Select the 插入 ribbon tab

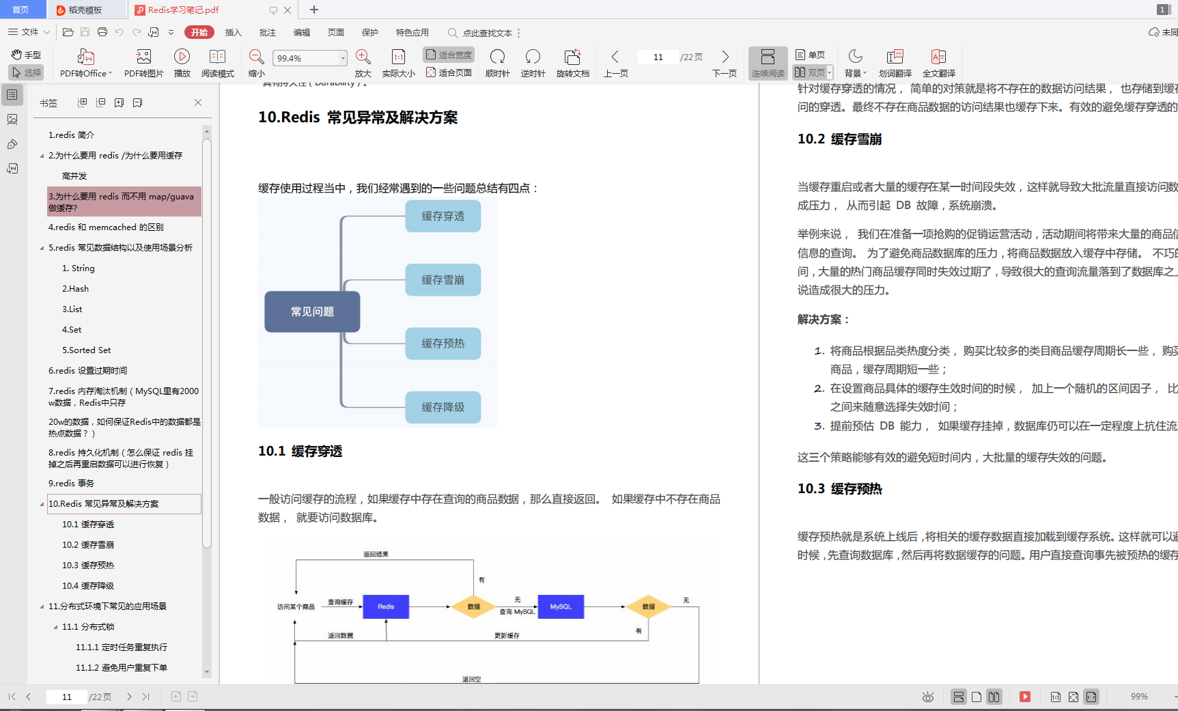(x=234, y=32)
